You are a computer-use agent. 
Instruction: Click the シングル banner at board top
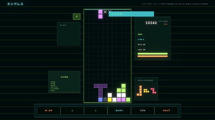131,14
